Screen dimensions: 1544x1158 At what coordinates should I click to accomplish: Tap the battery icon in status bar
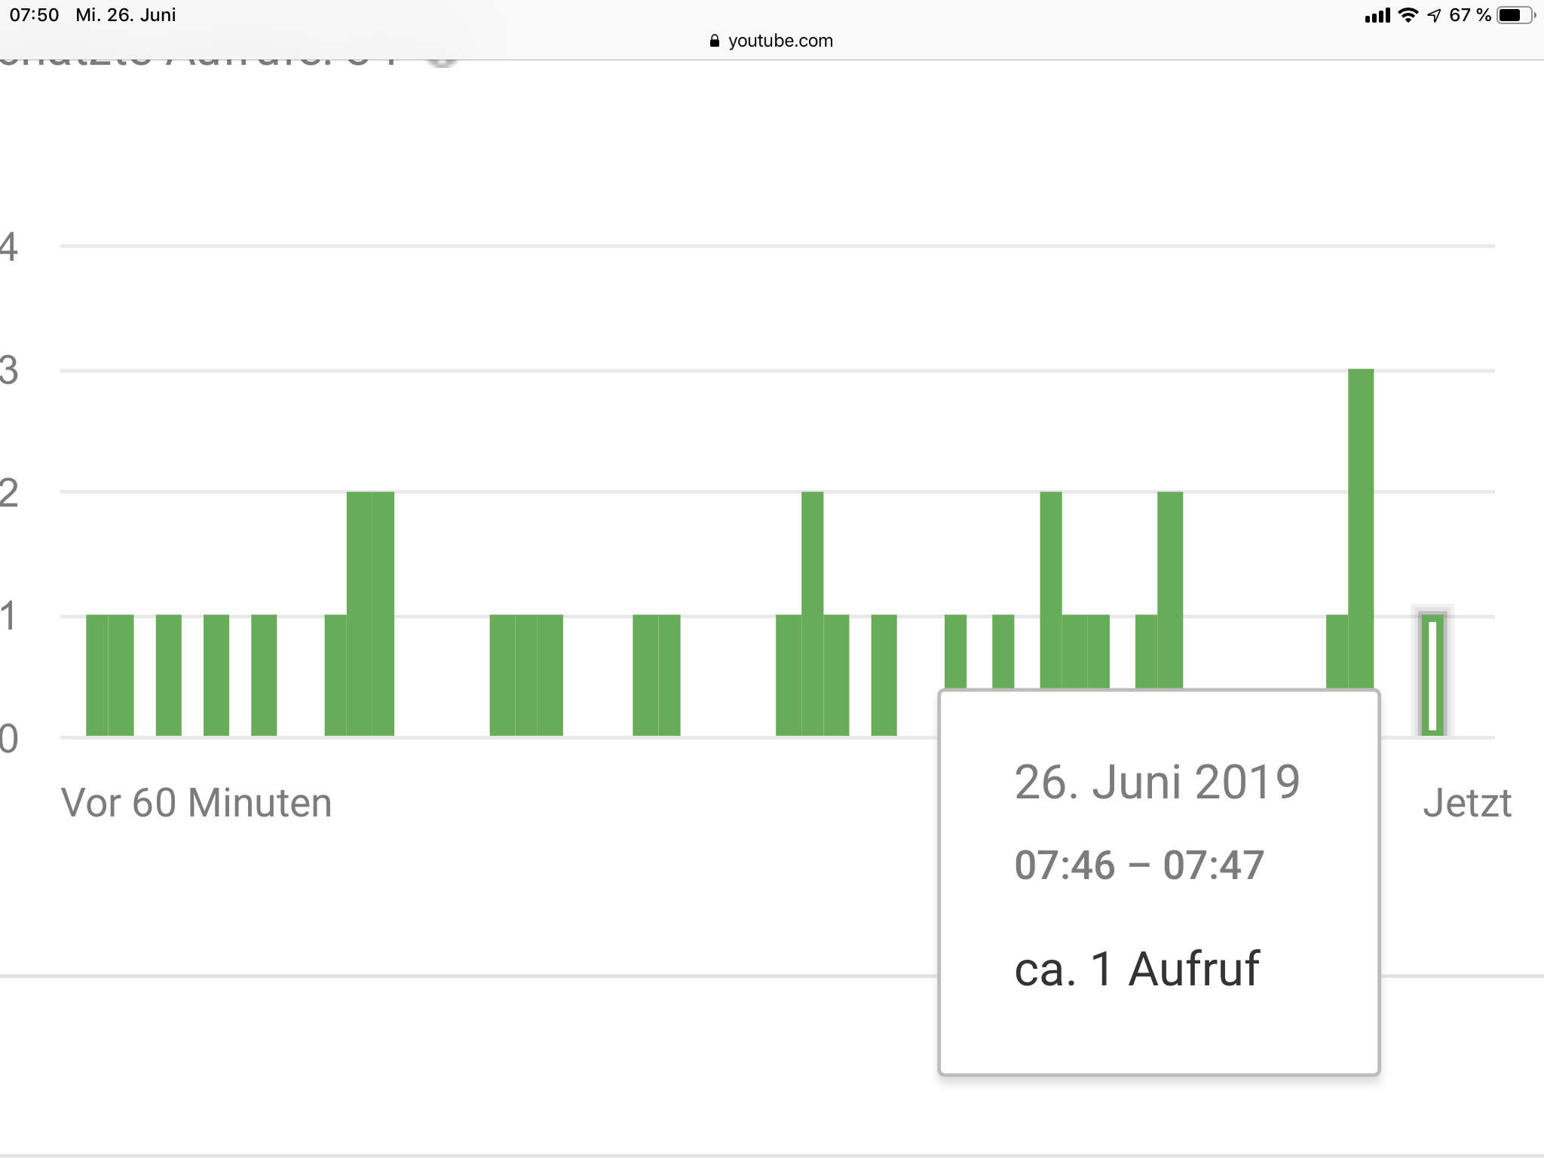pyautogui.click(x=1514, y=15)
